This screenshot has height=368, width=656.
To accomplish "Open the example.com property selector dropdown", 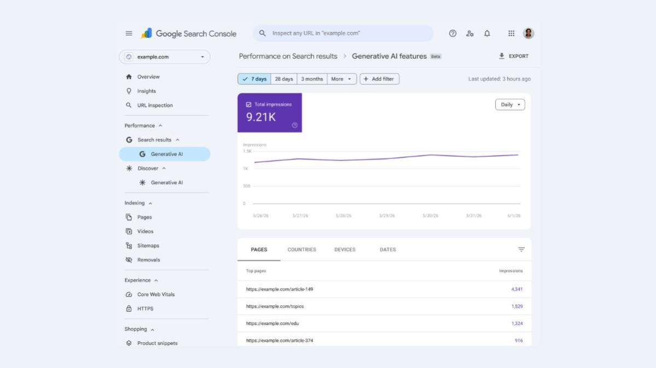I will 165,57.
